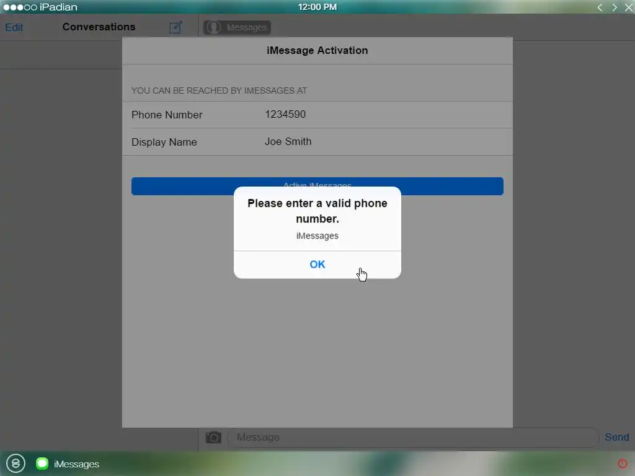Click the forward arrow in top bar
635x476 pixels.
point(615,7)
